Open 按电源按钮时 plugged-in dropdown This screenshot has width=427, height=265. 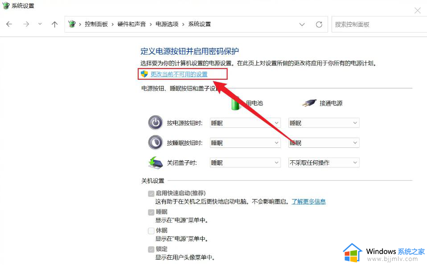(x=324, y=123)
